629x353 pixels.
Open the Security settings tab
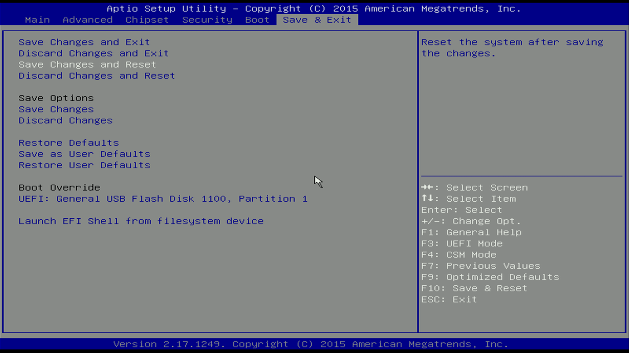[207, 20]
